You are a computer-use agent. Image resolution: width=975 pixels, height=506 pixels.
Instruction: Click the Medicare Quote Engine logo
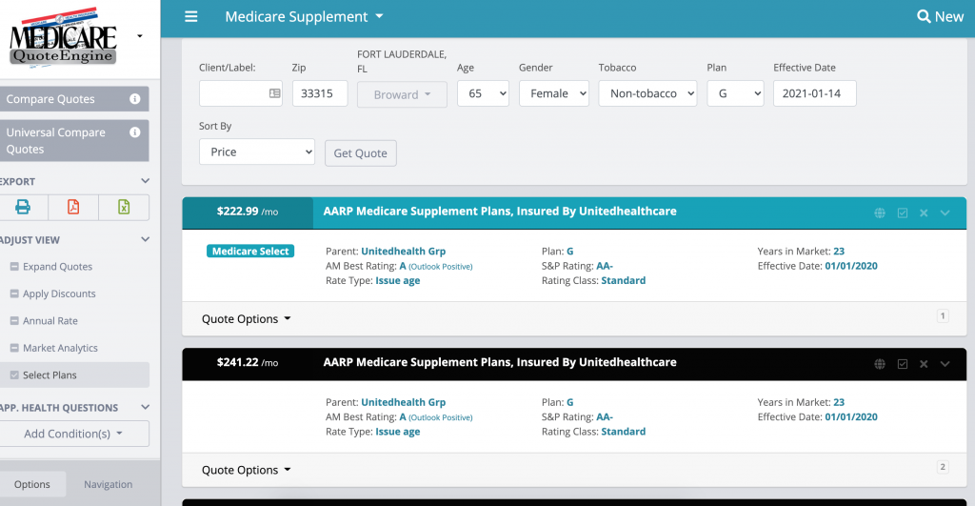[x=63, y=37]
